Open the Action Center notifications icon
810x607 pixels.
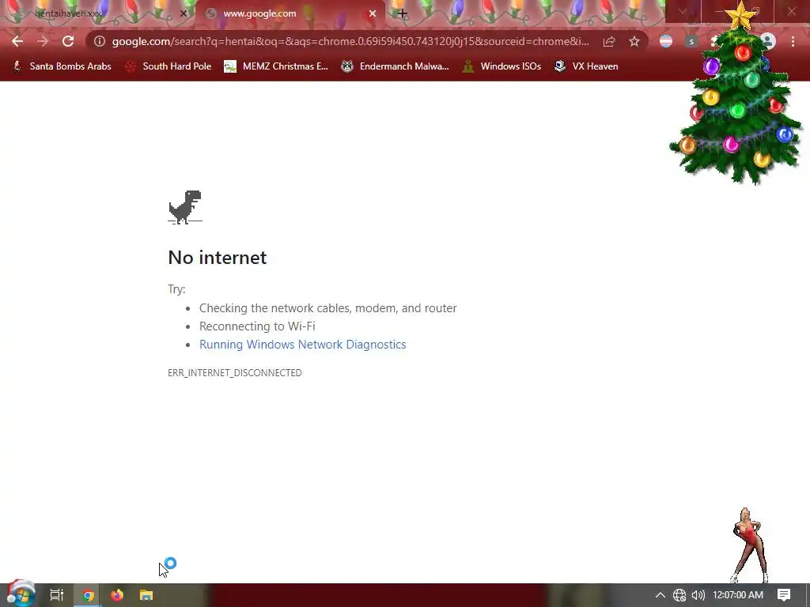[784, 595]
